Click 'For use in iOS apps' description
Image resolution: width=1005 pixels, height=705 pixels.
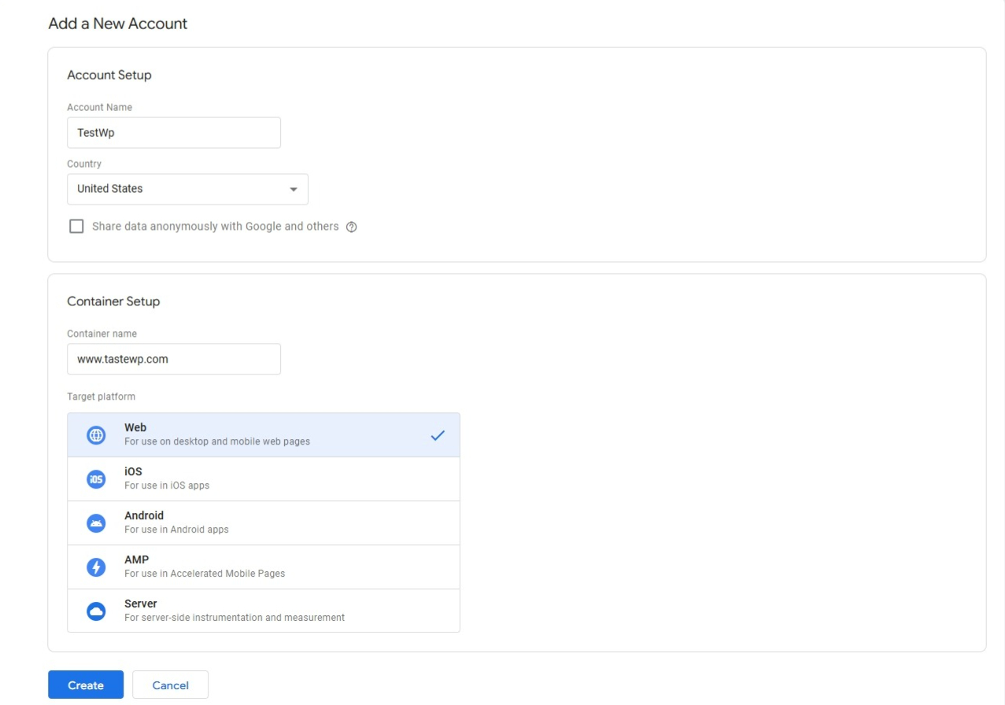click(167, 485)
